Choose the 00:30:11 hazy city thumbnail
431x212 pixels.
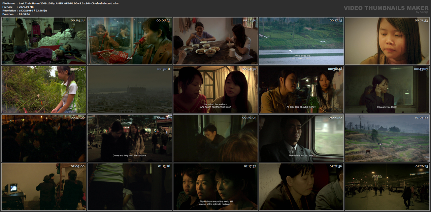click(130, 90)
